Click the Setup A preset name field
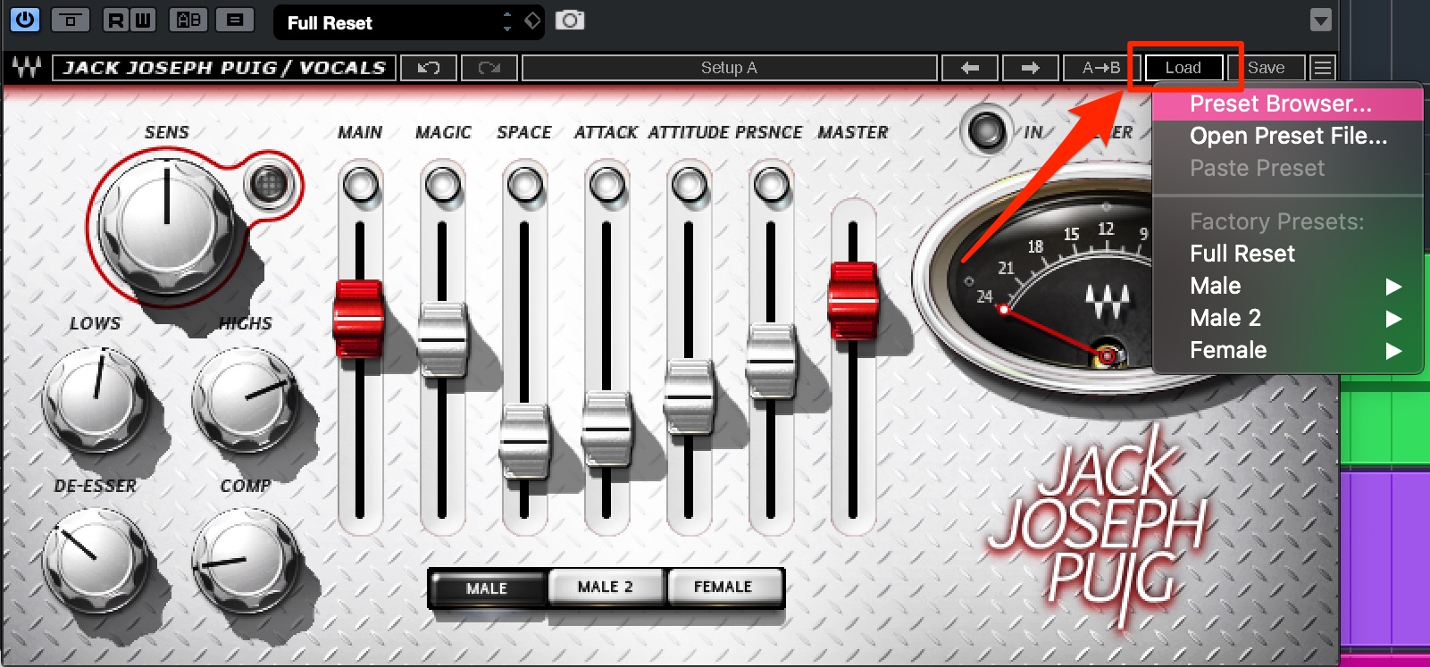Image resolution: width=1430 pixels, height=667 pixels. coord(729,68)
